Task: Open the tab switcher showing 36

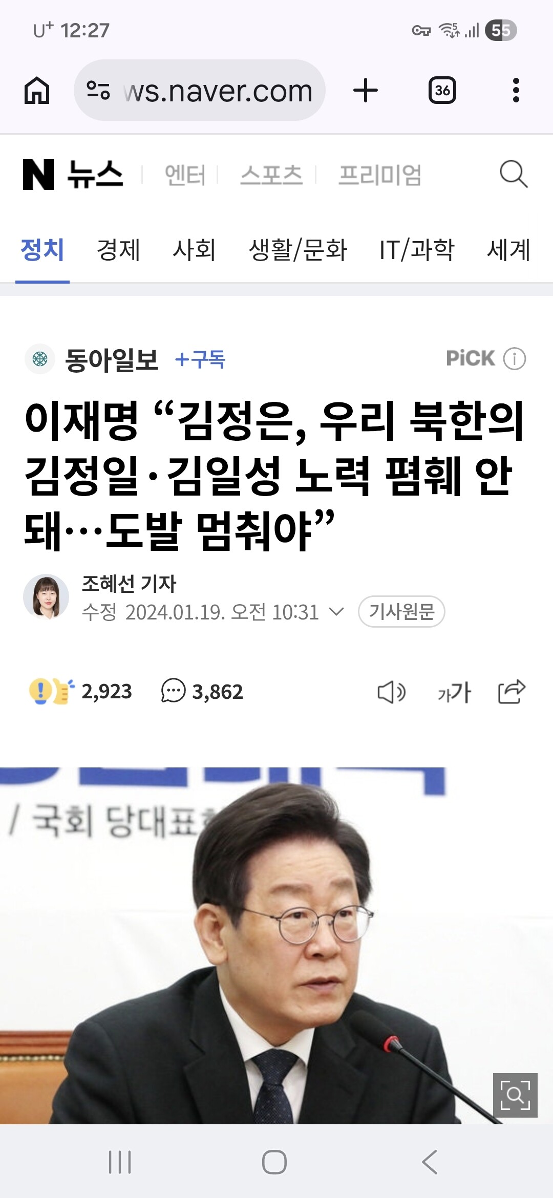Action: (442, 91)
